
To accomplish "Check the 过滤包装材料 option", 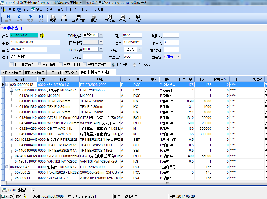I will (x=85, y=64).
